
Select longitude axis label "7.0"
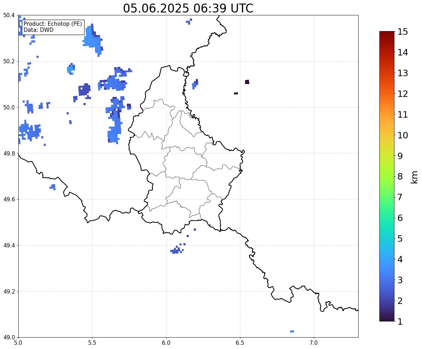[x=314, y=343]
